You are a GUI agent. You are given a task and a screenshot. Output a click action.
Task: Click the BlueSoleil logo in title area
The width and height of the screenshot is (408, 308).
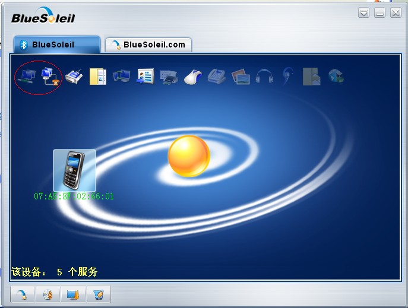click(x=43, y=15)
